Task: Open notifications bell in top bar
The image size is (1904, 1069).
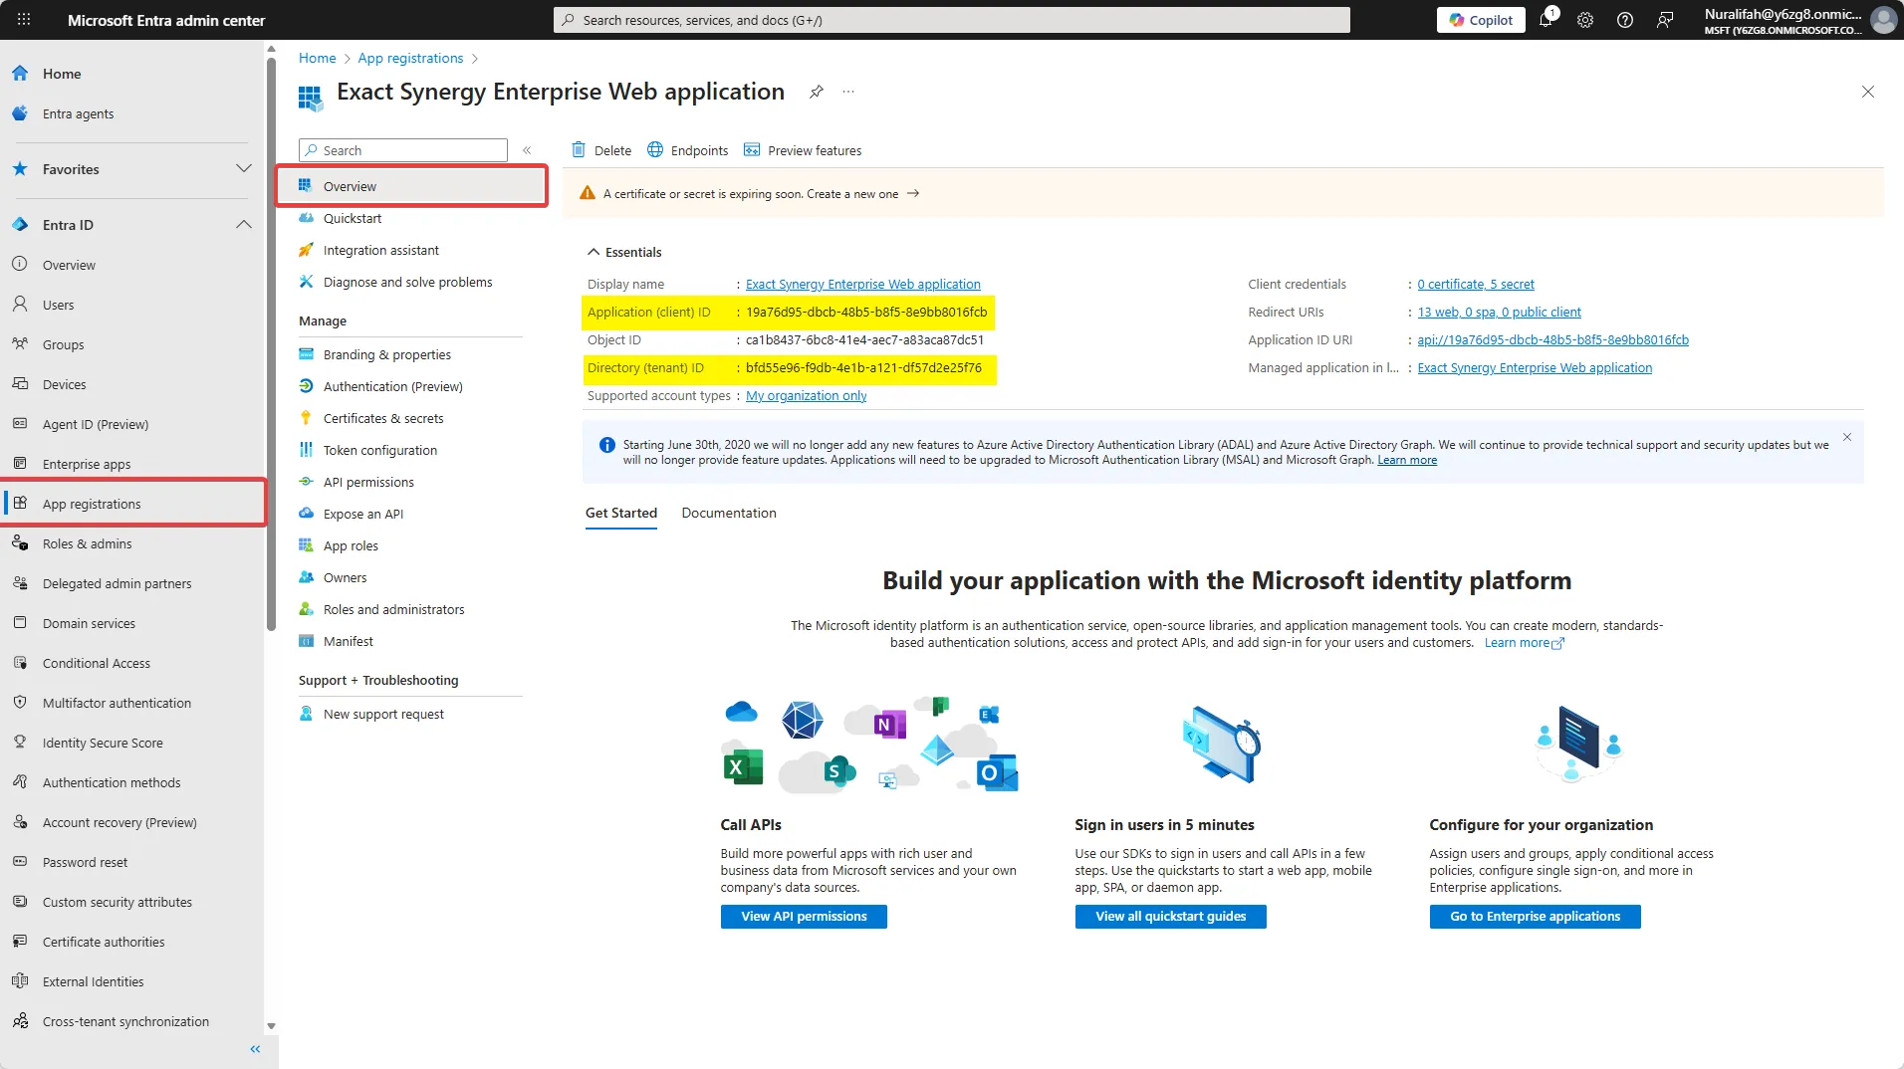Action: (1547, 19)
